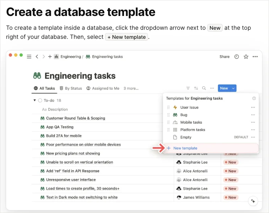
Task: Grab drag handle of Bug template
Action: (x=168, y=115)
